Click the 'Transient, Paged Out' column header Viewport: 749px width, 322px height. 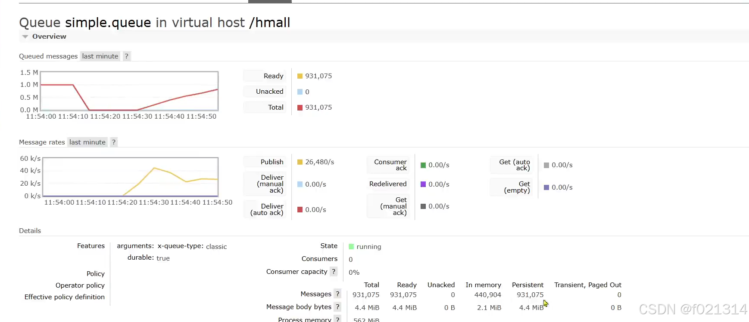pyautogui.click(x=588, y=285)
